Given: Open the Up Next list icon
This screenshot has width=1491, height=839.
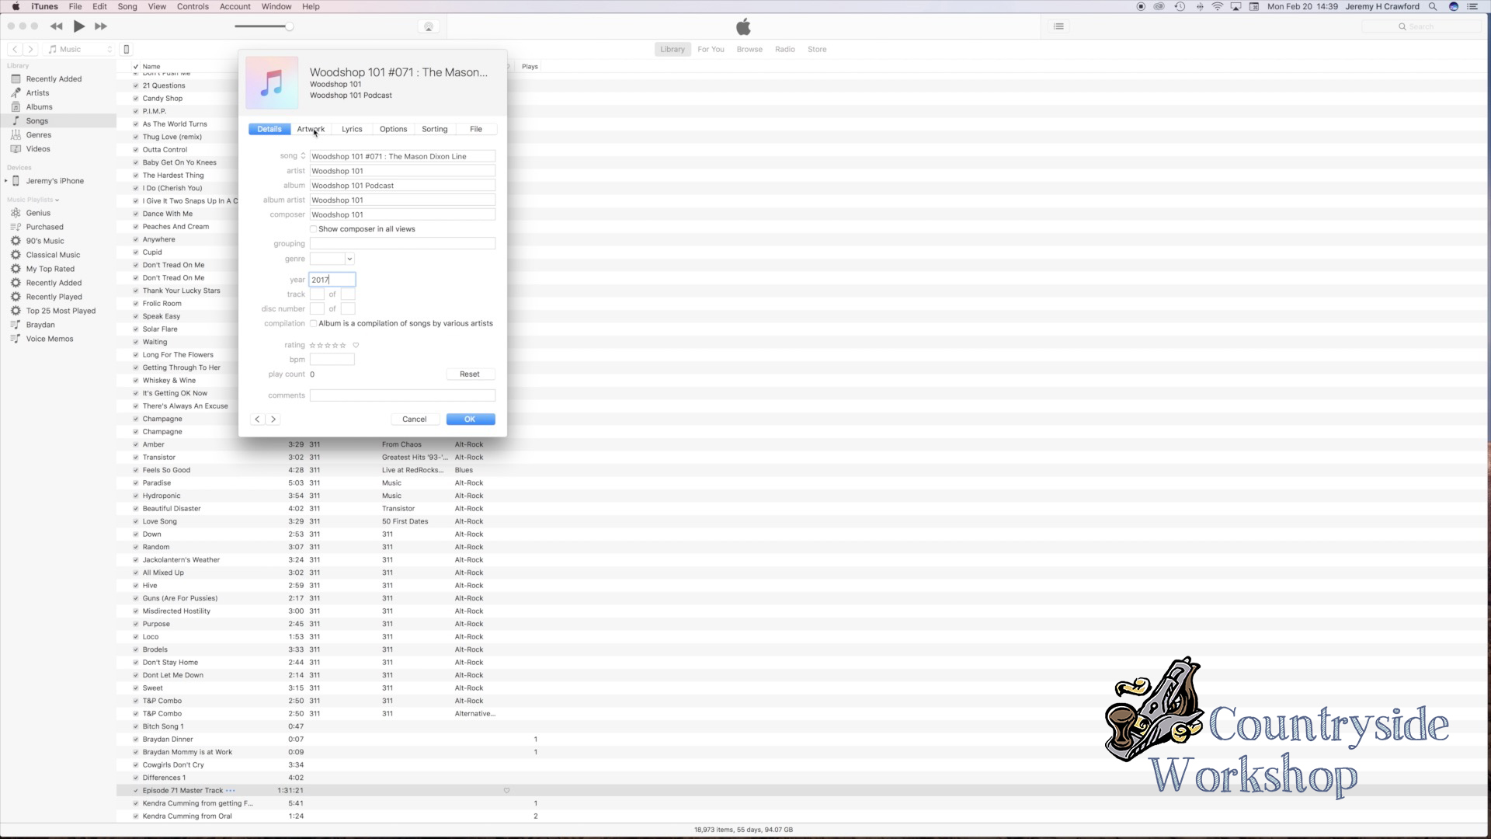Looking at the screenshot, I should coord(1058,26).
